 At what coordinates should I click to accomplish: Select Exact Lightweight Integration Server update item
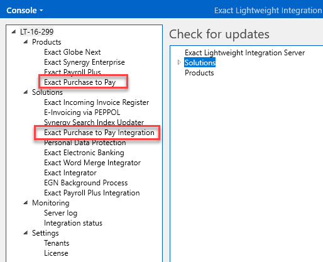coord(244,53)
